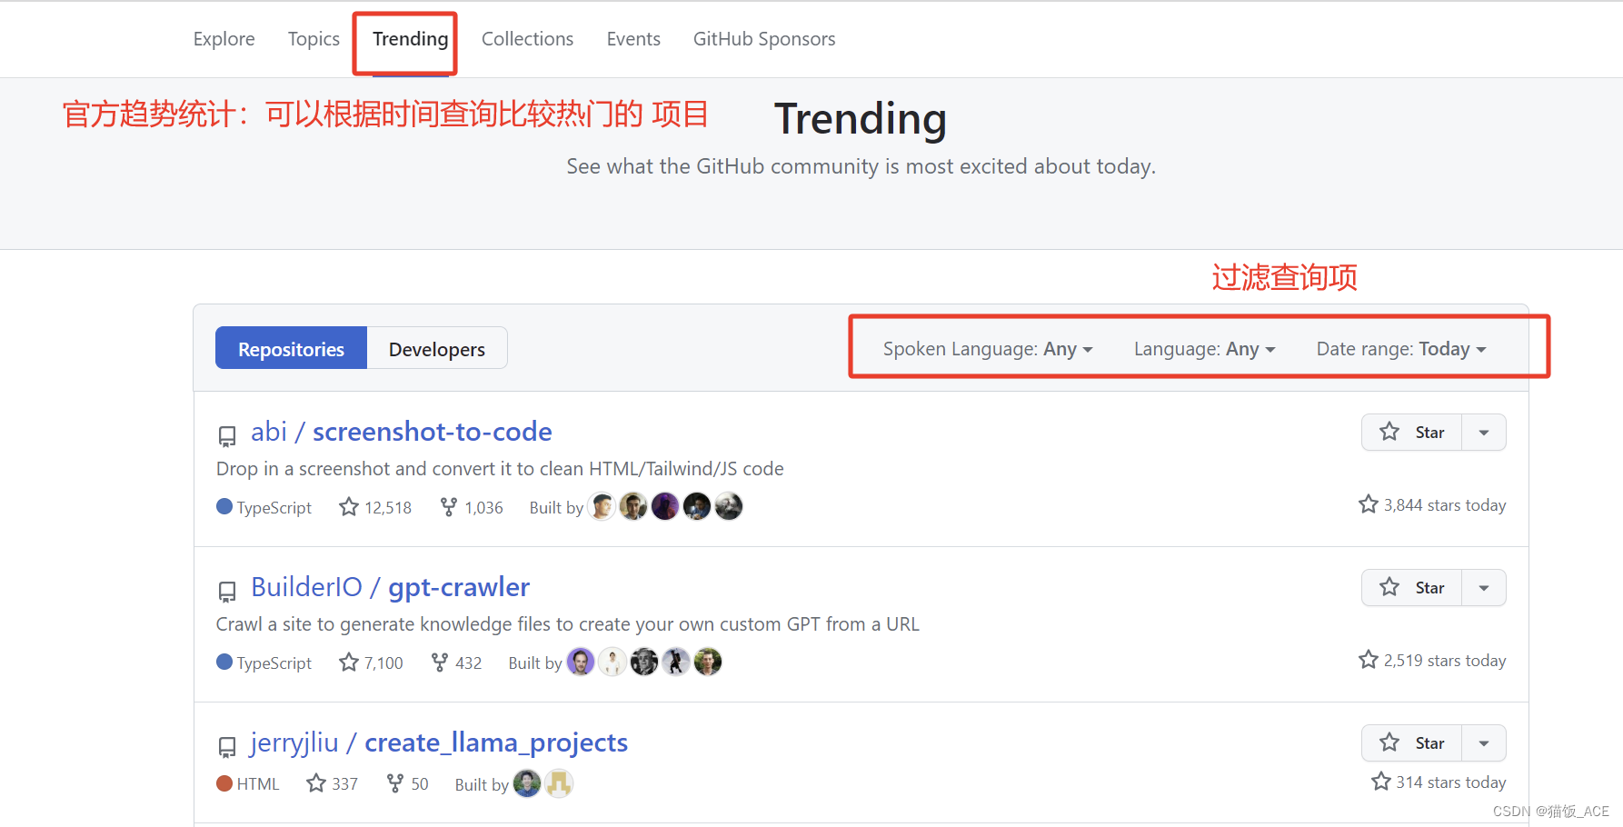Open fourth contributor avatar of screenshot-to-code
This screenshot has height=827, width=1623.
point(697,506)
